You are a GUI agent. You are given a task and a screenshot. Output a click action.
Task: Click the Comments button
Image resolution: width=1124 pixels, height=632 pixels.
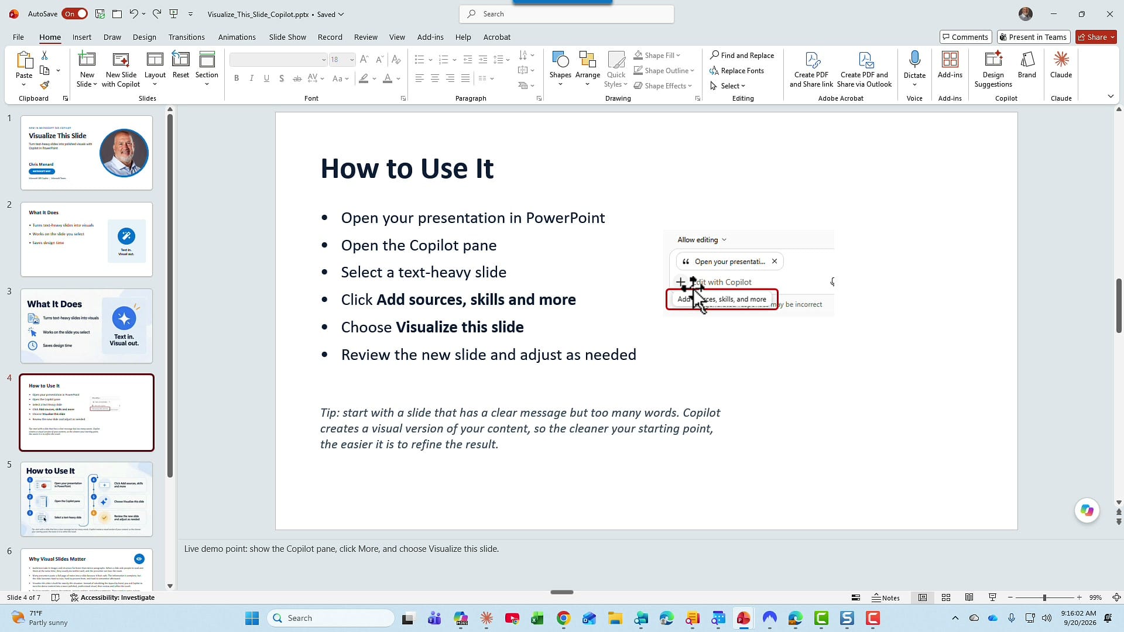point(965,37)
